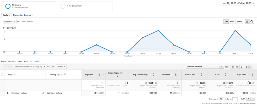Tick the checkbox for /company-culture row
The height and width of the screenshot is (106, 257).
pyautogui.click(x=2, y=93)
